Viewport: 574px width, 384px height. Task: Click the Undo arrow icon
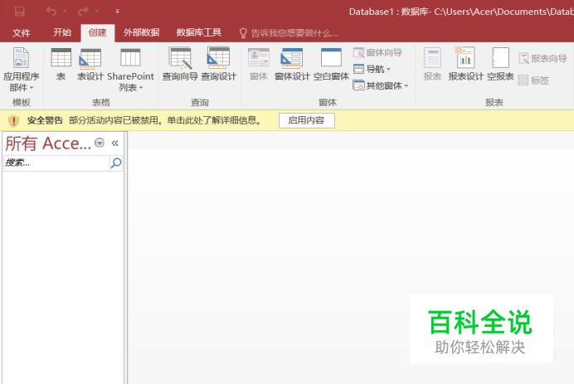point(51,12)
